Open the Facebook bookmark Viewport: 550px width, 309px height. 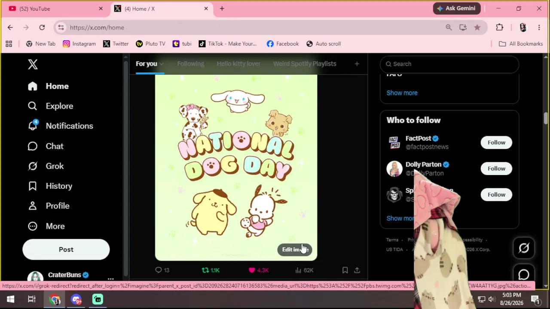283,44
